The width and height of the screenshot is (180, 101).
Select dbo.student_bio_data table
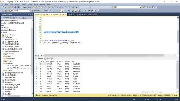pyautogui.click(x=12, y=84)
